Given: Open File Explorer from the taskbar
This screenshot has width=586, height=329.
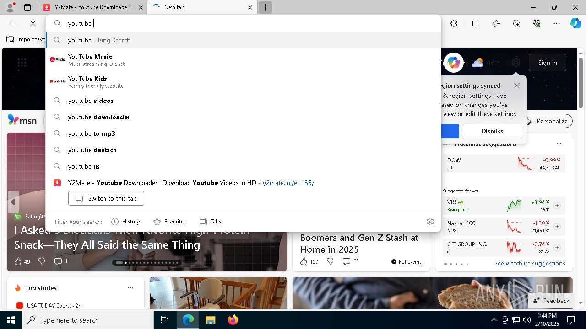Looking at the screenshot, I should (210, 320).
